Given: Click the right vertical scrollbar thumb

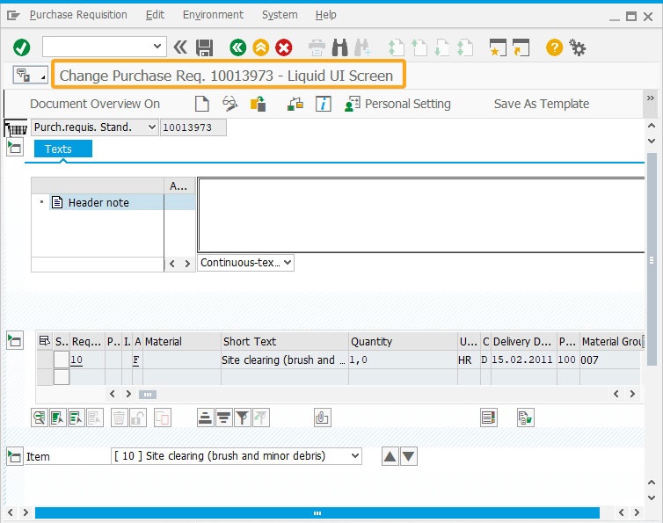Looking at the screenshot, I should pyautogui.click(x=652, y=258).
